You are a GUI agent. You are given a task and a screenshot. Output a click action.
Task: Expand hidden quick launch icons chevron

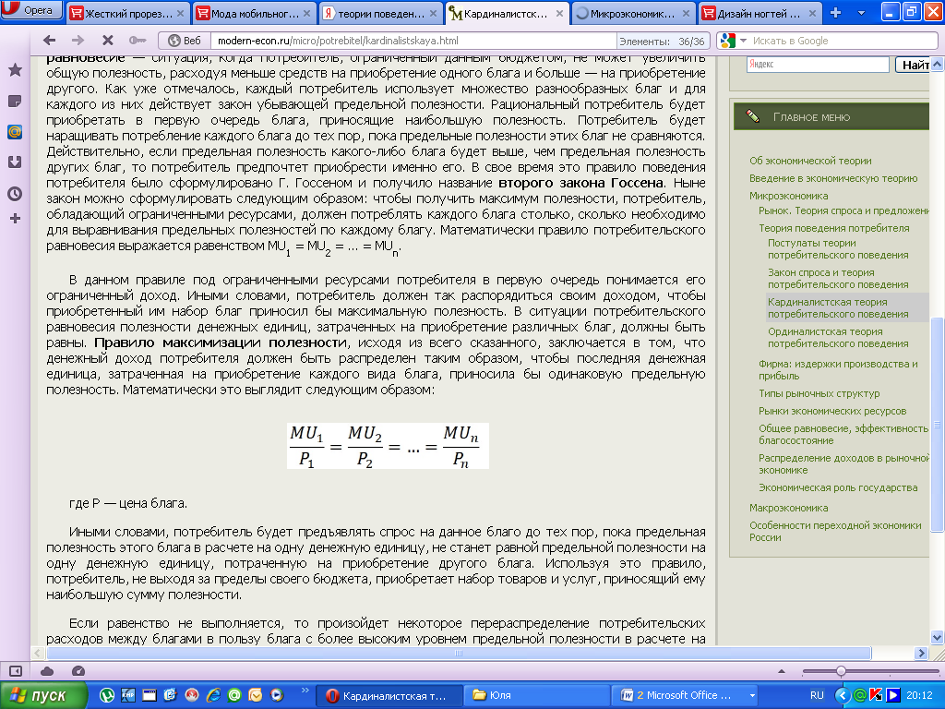click(305, 691)
